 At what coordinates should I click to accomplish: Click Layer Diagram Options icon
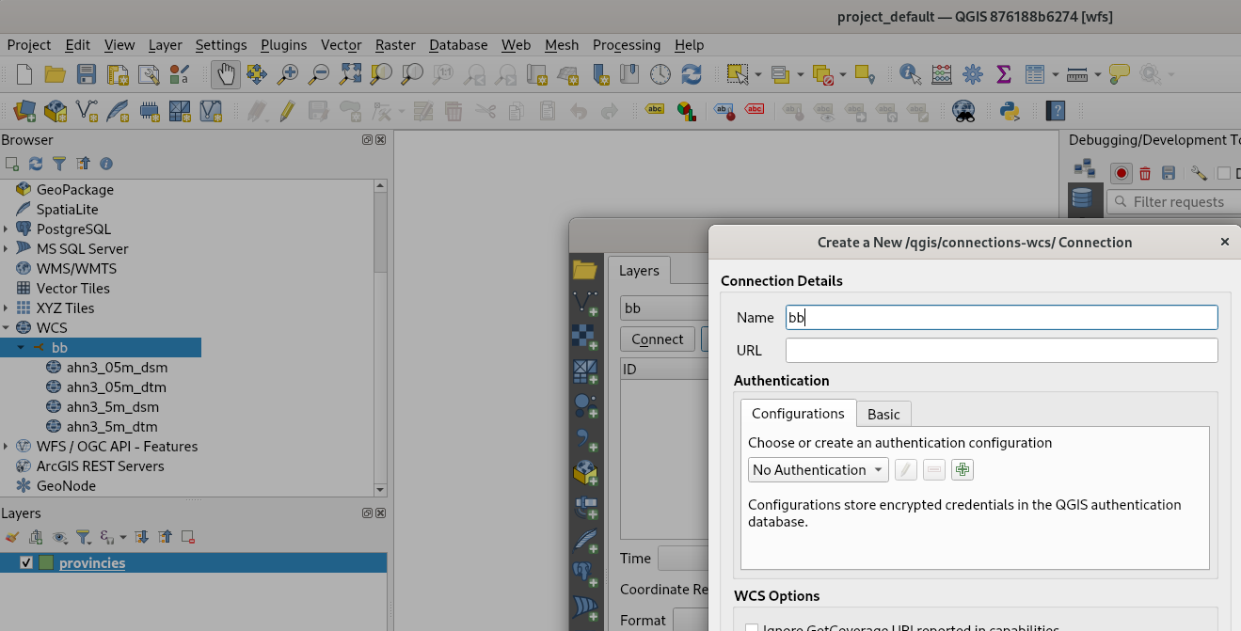686,111
